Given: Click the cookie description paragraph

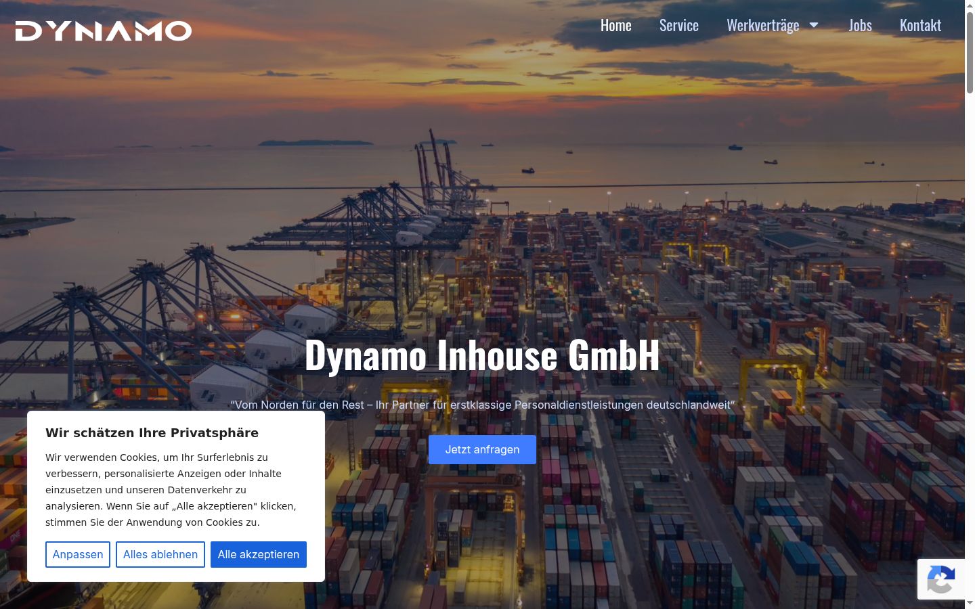Looking at the screenshot, I should (x=171, y=490).
